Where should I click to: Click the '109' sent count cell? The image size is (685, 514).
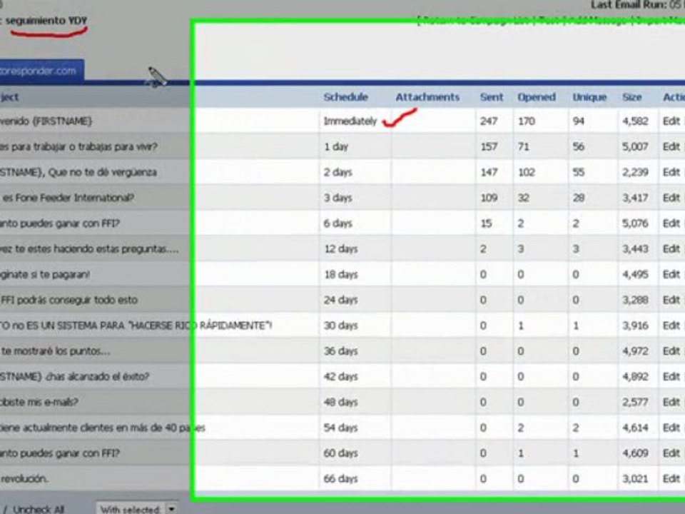click(489, 198)
